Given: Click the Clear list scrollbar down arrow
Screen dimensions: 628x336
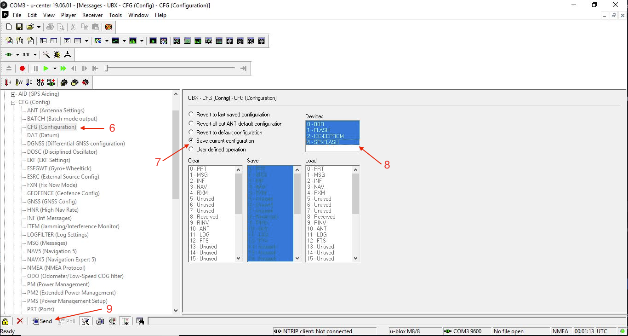Looking at the screenshot, I should (x=239, y=258).
